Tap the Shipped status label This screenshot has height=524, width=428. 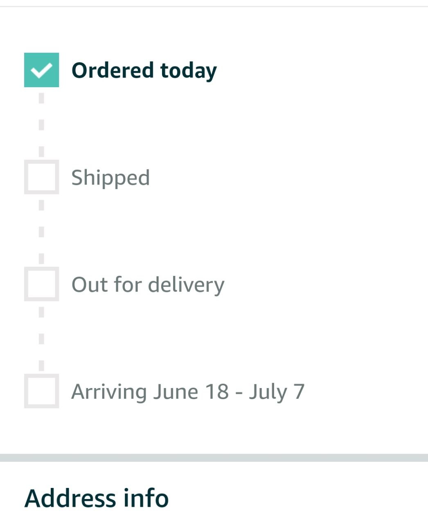(110, 178)
